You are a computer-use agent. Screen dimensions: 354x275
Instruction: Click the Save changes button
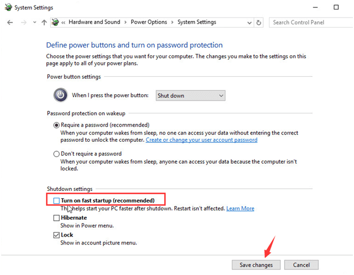click(255, 264)
